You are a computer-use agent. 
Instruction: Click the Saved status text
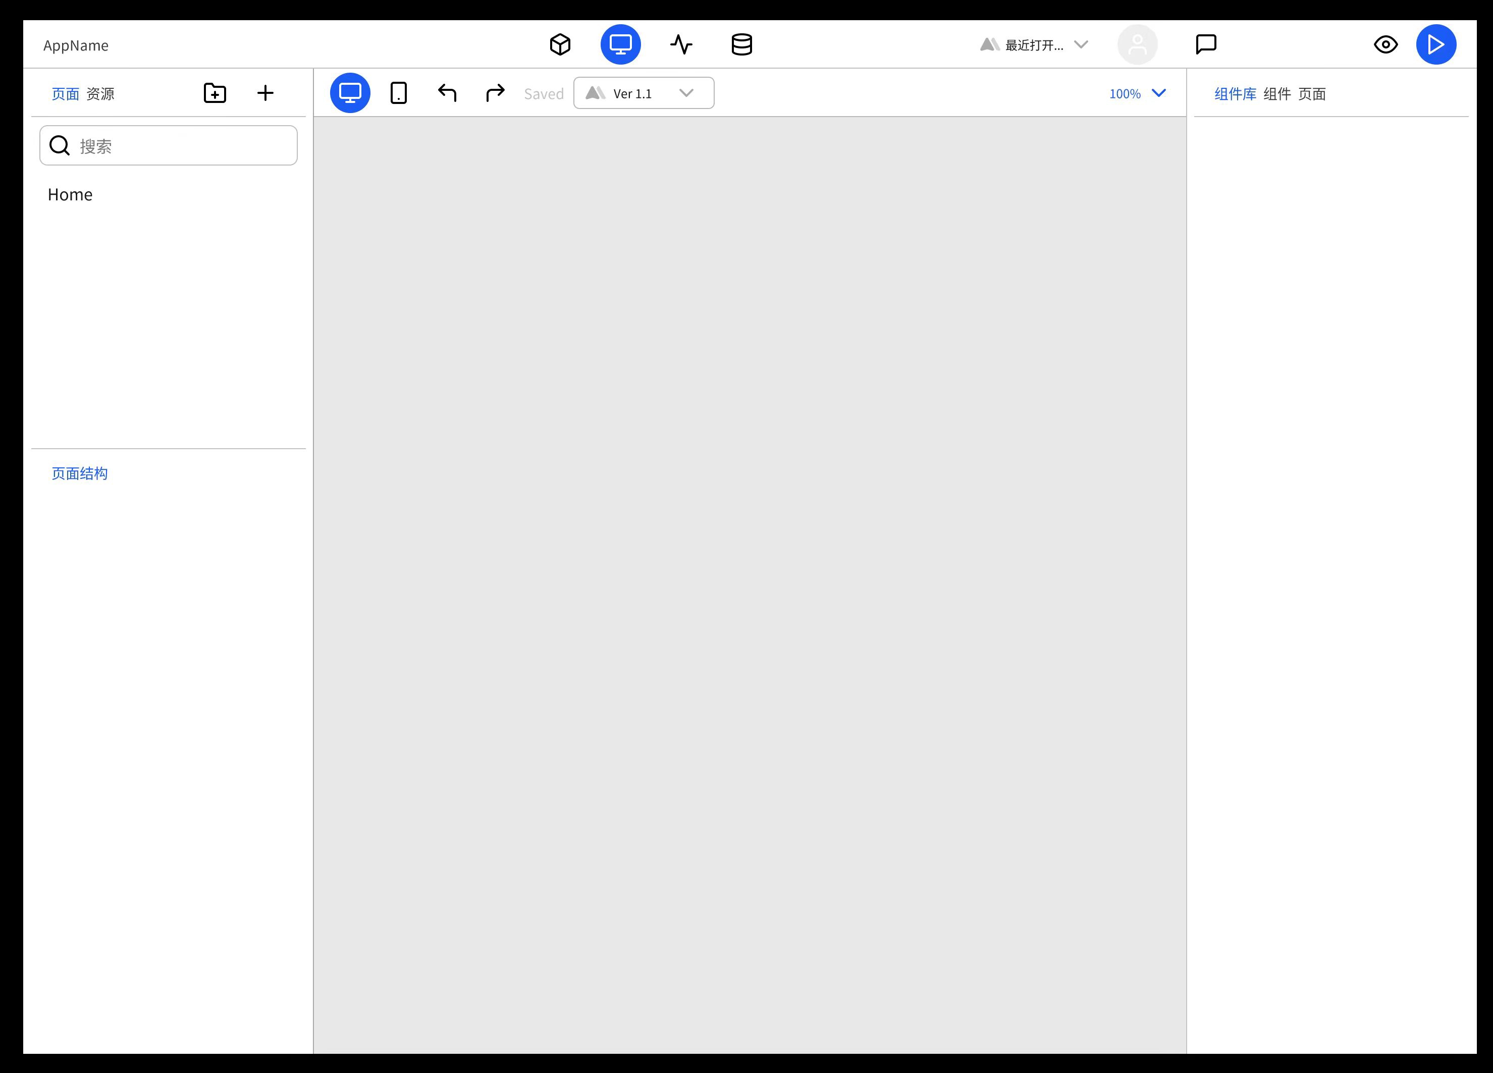[x=544, y=93]
